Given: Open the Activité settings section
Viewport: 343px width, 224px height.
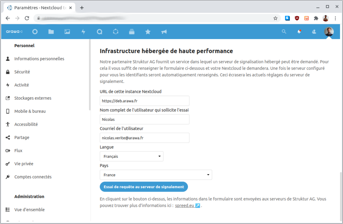Looking at the screenshot, I should (21, 85).
